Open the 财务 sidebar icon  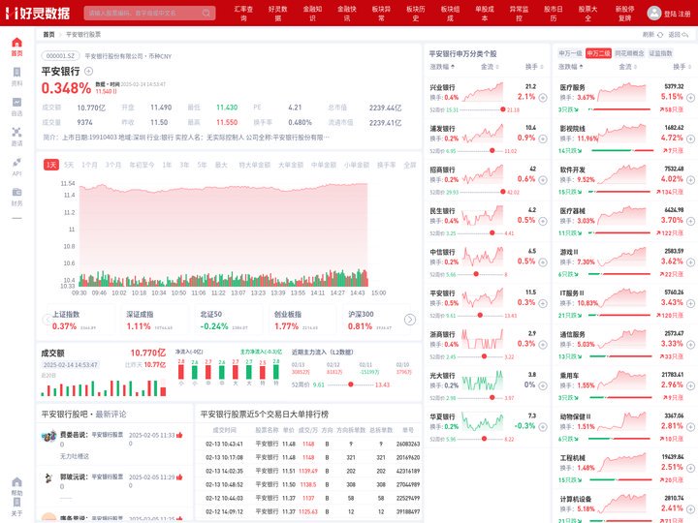[16, 197]
